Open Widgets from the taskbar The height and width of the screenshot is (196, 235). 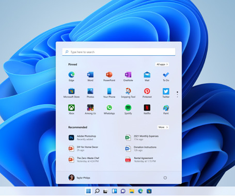point(114,191)
